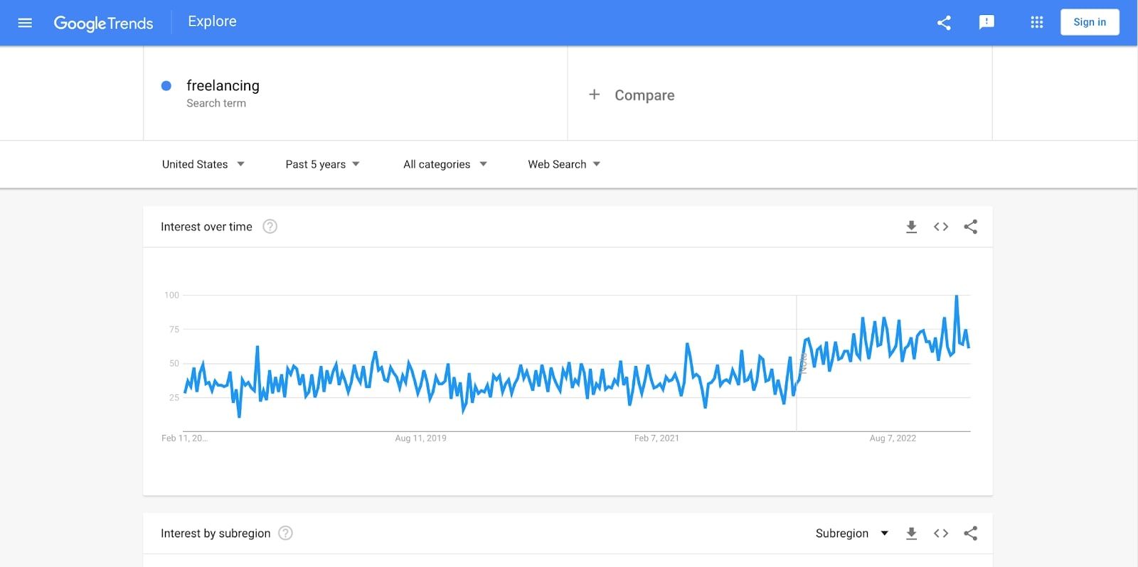Click the help icon next to Interest by subregion
Viewport: 1138px width, 567px height.
coord(285,533)
